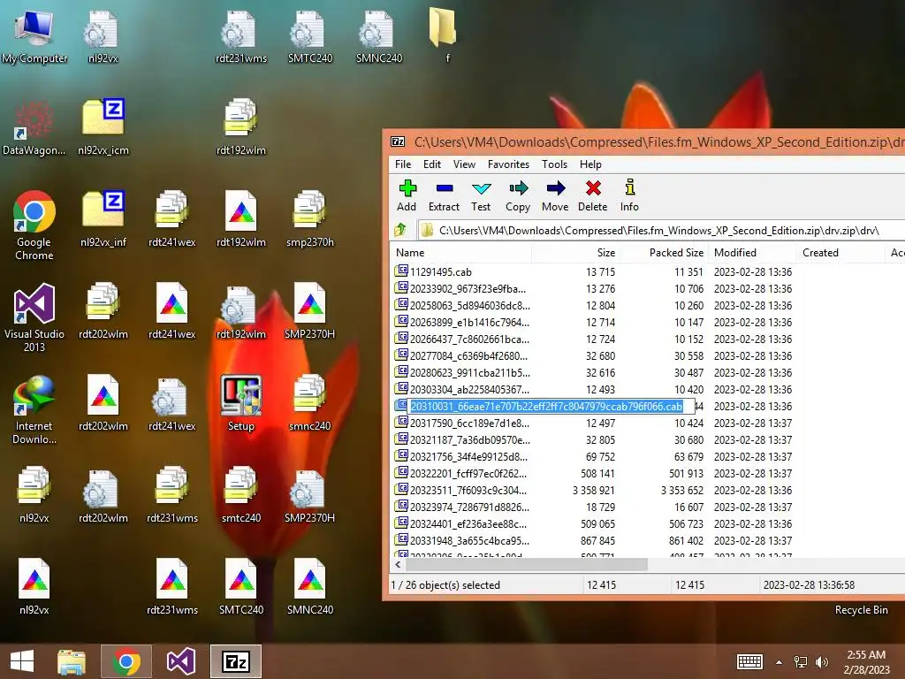The width and height of the screenshot is (905, 679).
Task: Open File Explorer from the taskbar
Action: coord(72,661)
